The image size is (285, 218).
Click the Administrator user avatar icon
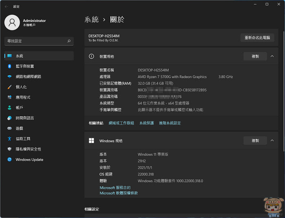[12, 22]
